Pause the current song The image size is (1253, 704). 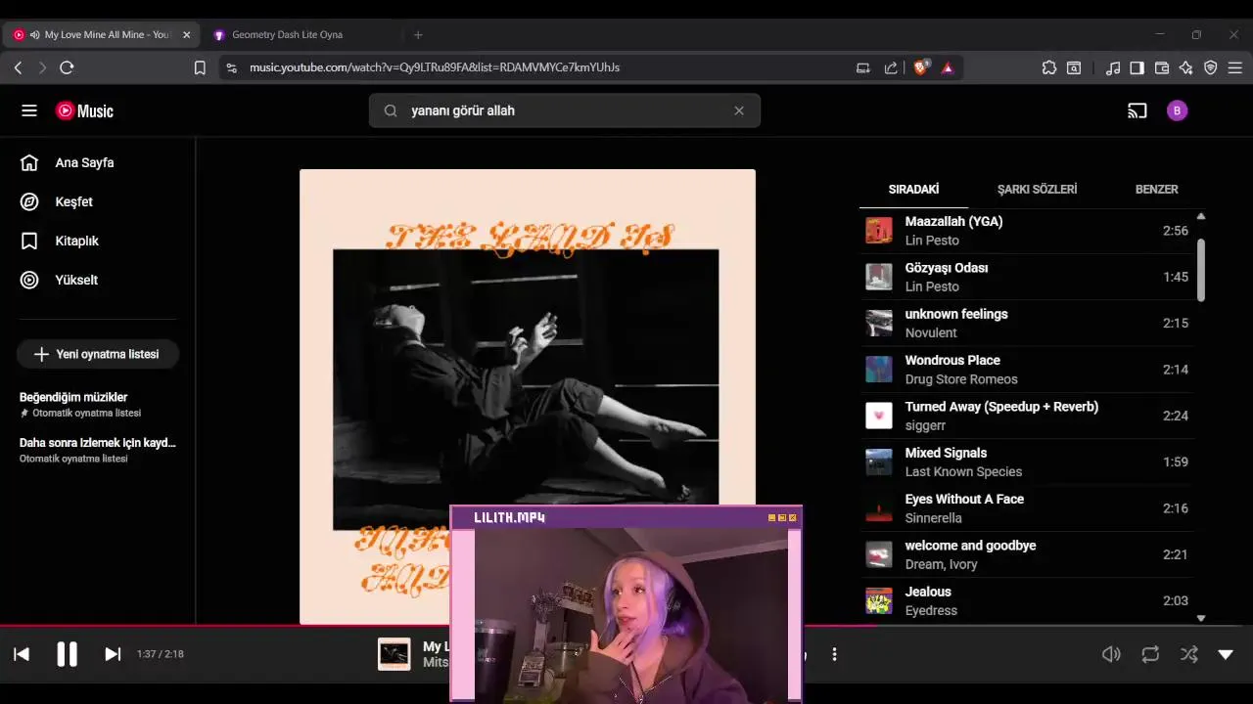click(x=67, y=654)
